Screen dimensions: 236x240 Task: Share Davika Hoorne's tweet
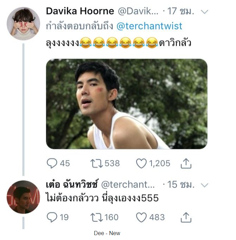point(186,163)
